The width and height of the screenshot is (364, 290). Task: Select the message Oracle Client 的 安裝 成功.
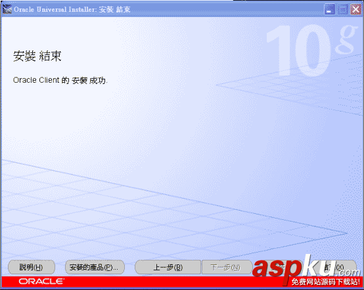pyautogui.click(x=60, y=81)
